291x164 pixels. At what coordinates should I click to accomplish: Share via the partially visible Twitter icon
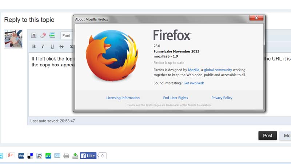coord(1,156)
